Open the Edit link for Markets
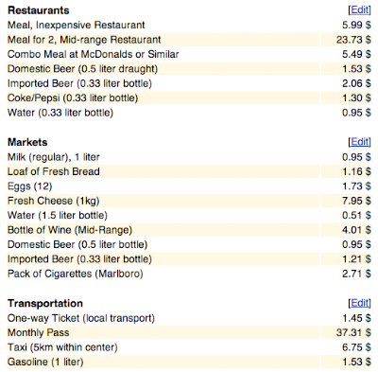The width and height of the screenshot is (378, 372). coord(360,142)
